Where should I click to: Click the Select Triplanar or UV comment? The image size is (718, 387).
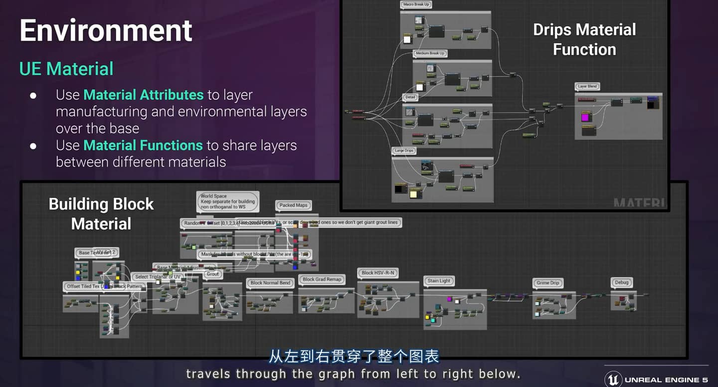coord(158,277)
